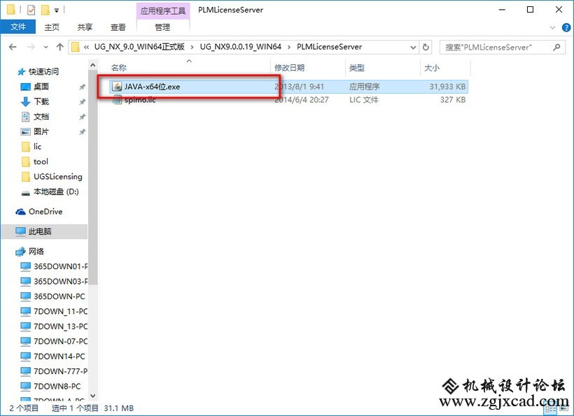Open Properties from the quick access toolbar
Image resolution: width=574 pixels, height=416 pixels.
(31, 10)
